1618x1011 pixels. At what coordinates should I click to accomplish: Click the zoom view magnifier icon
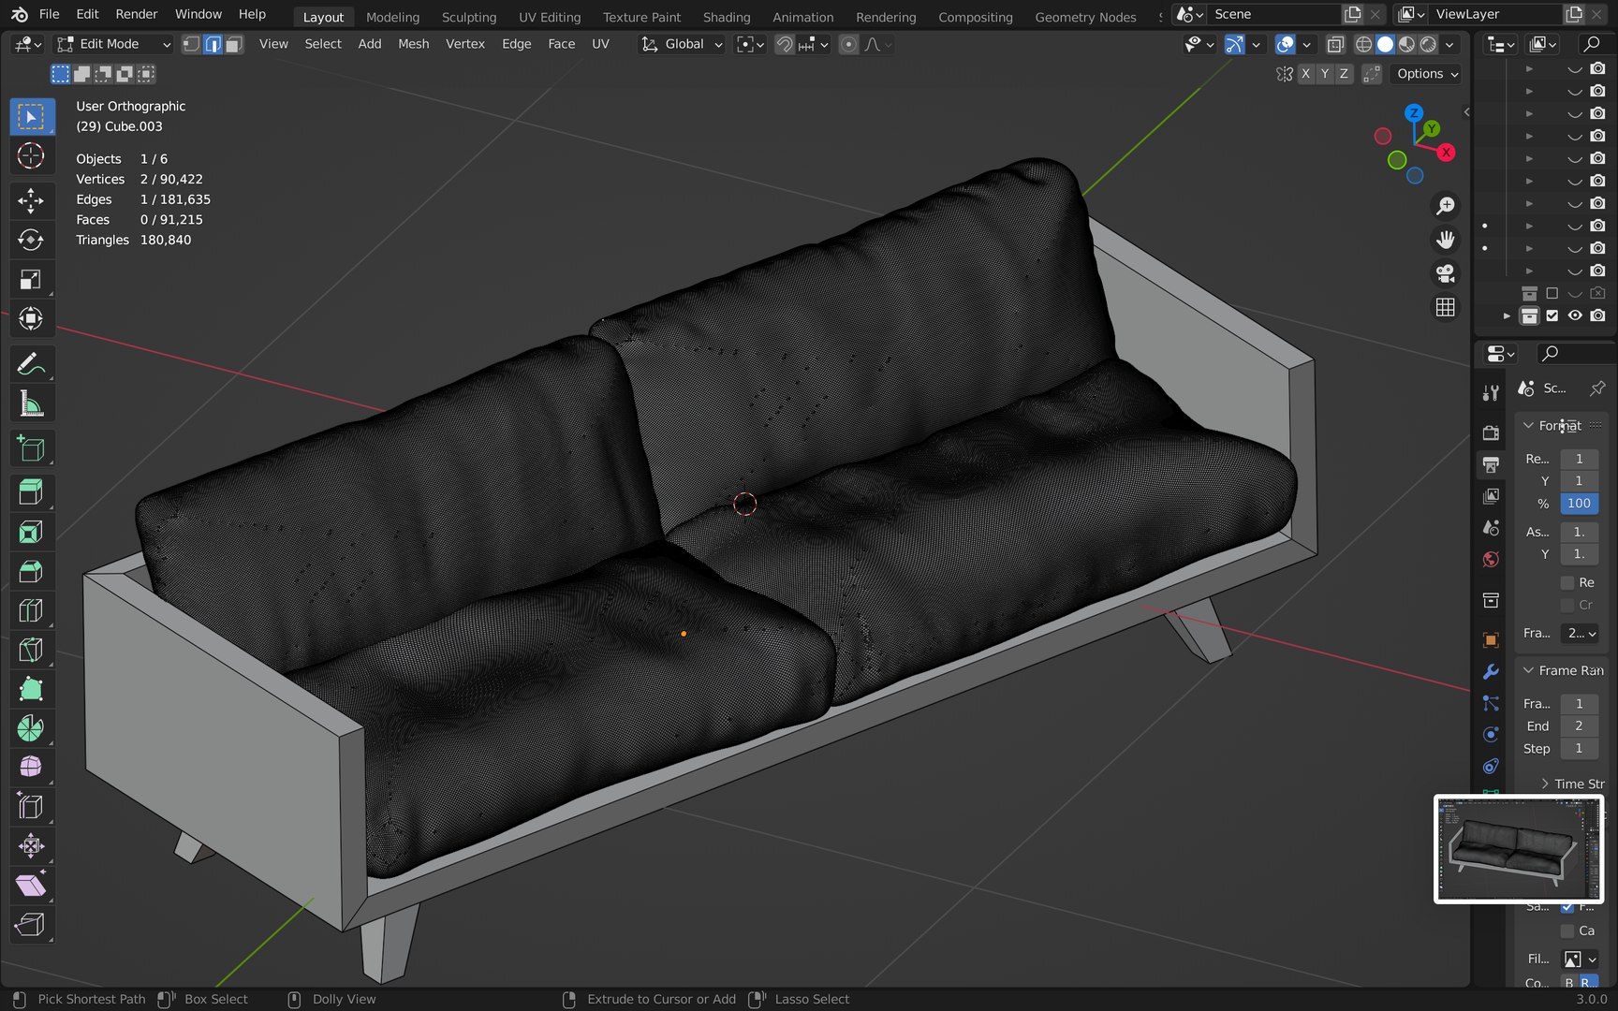coord(1446,206)
